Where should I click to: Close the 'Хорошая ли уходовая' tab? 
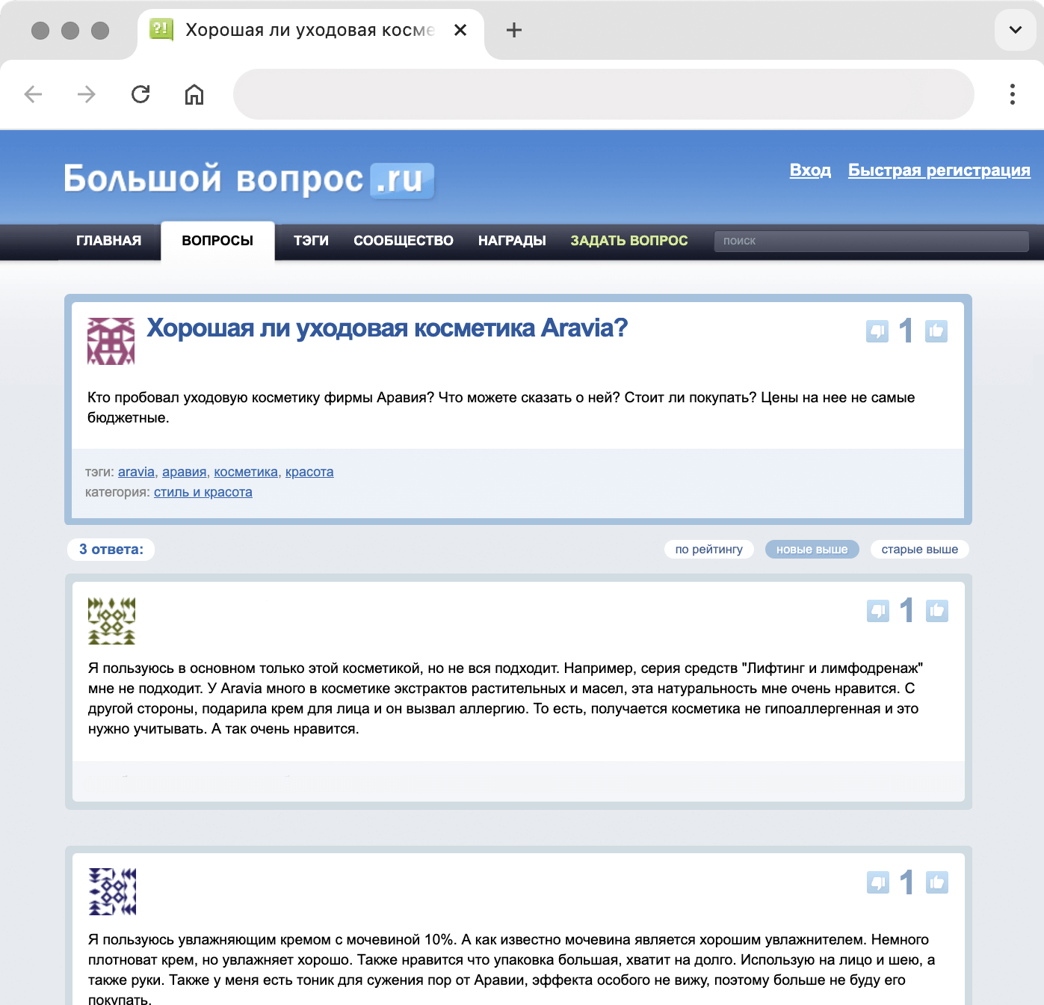pos(460,30)
